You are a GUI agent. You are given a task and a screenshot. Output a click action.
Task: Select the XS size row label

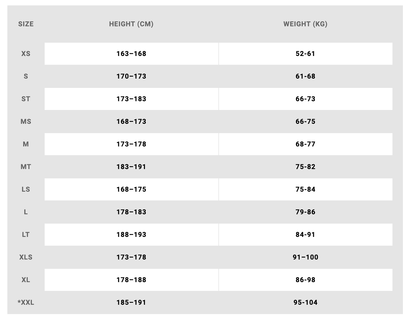[26, 54]
